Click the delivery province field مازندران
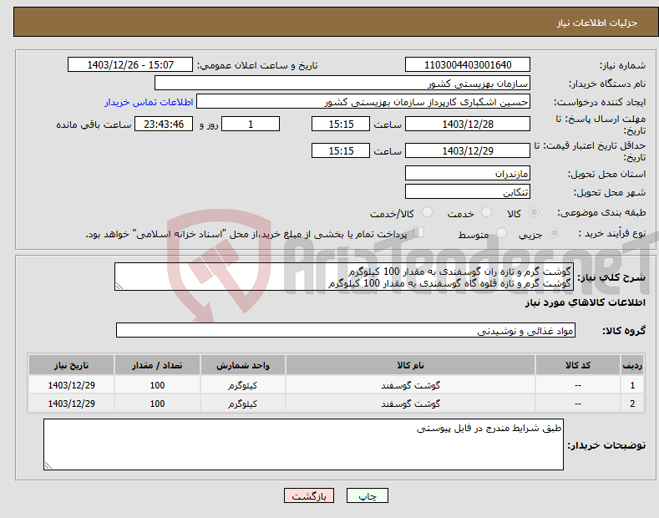659x518 pixels. click(x=468, y=173)
